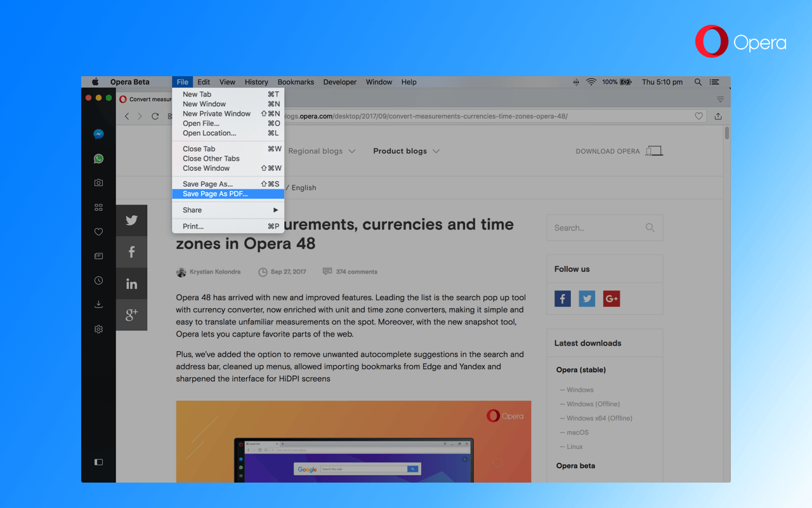Screen dimensions: 812x508
Task: Expand the Product blogs dropdown
Action: (x=406, y=151)
